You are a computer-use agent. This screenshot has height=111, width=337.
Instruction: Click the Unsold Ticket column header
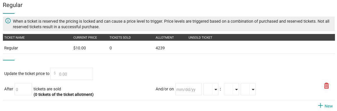pyautogui.click(x=200, y=37)
